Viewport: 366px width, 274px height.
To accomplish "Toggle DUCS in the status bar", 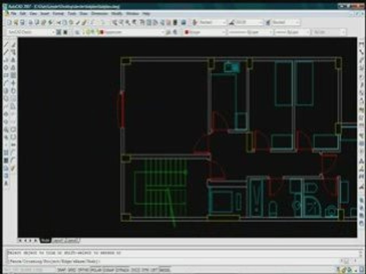I will 135,270.
